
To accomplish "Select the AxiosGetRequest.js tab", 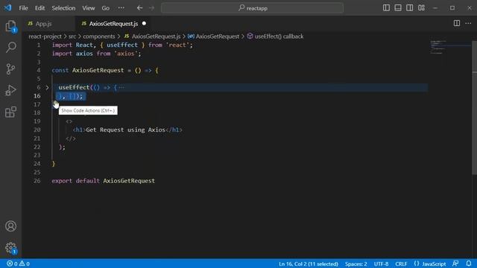I will click(113, 24).
